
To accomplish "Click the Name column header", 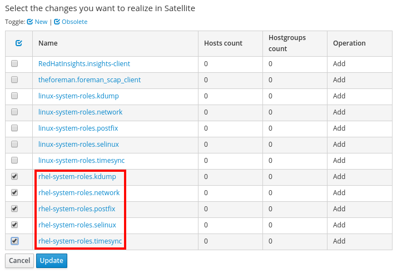I will [x=48, y=43].
